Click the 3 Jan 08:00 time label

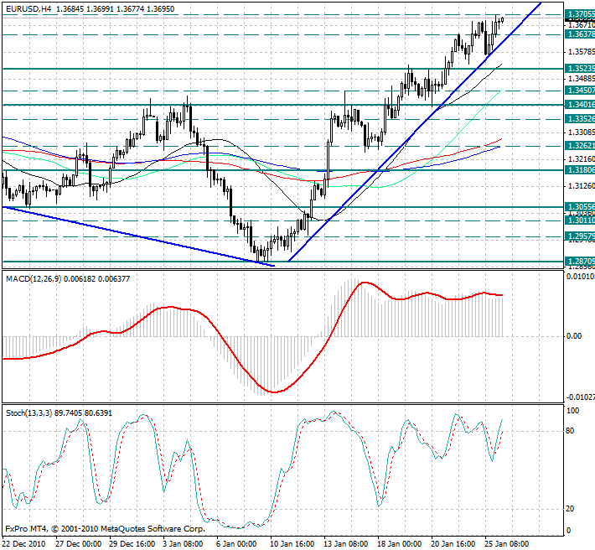[x=183, y=544]
